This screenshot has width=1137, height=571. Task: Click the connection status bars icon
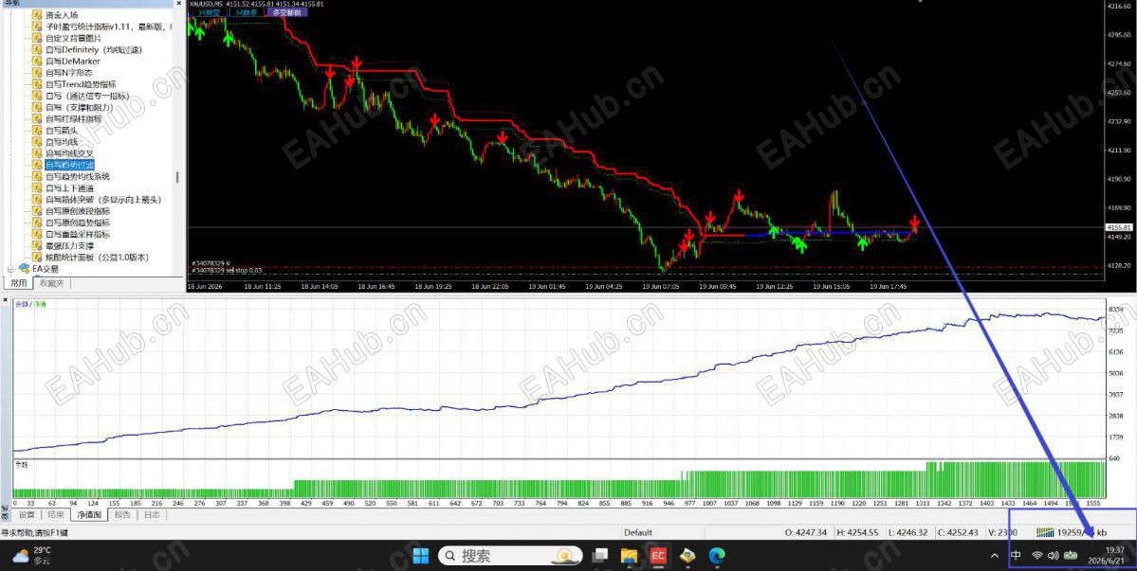click(x=1045, y=532)
